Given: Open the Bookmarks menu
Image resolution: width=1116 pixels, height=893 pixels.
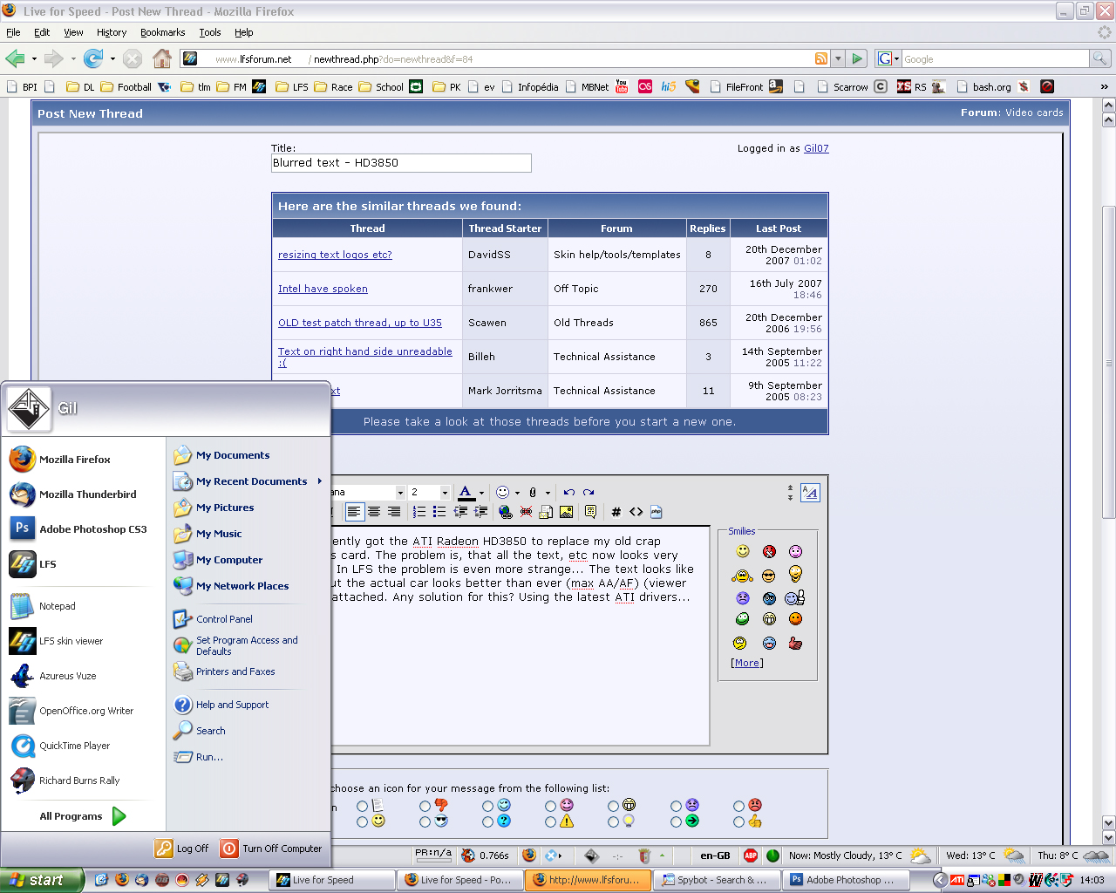Looking at the screenshot, I should 162,32.
